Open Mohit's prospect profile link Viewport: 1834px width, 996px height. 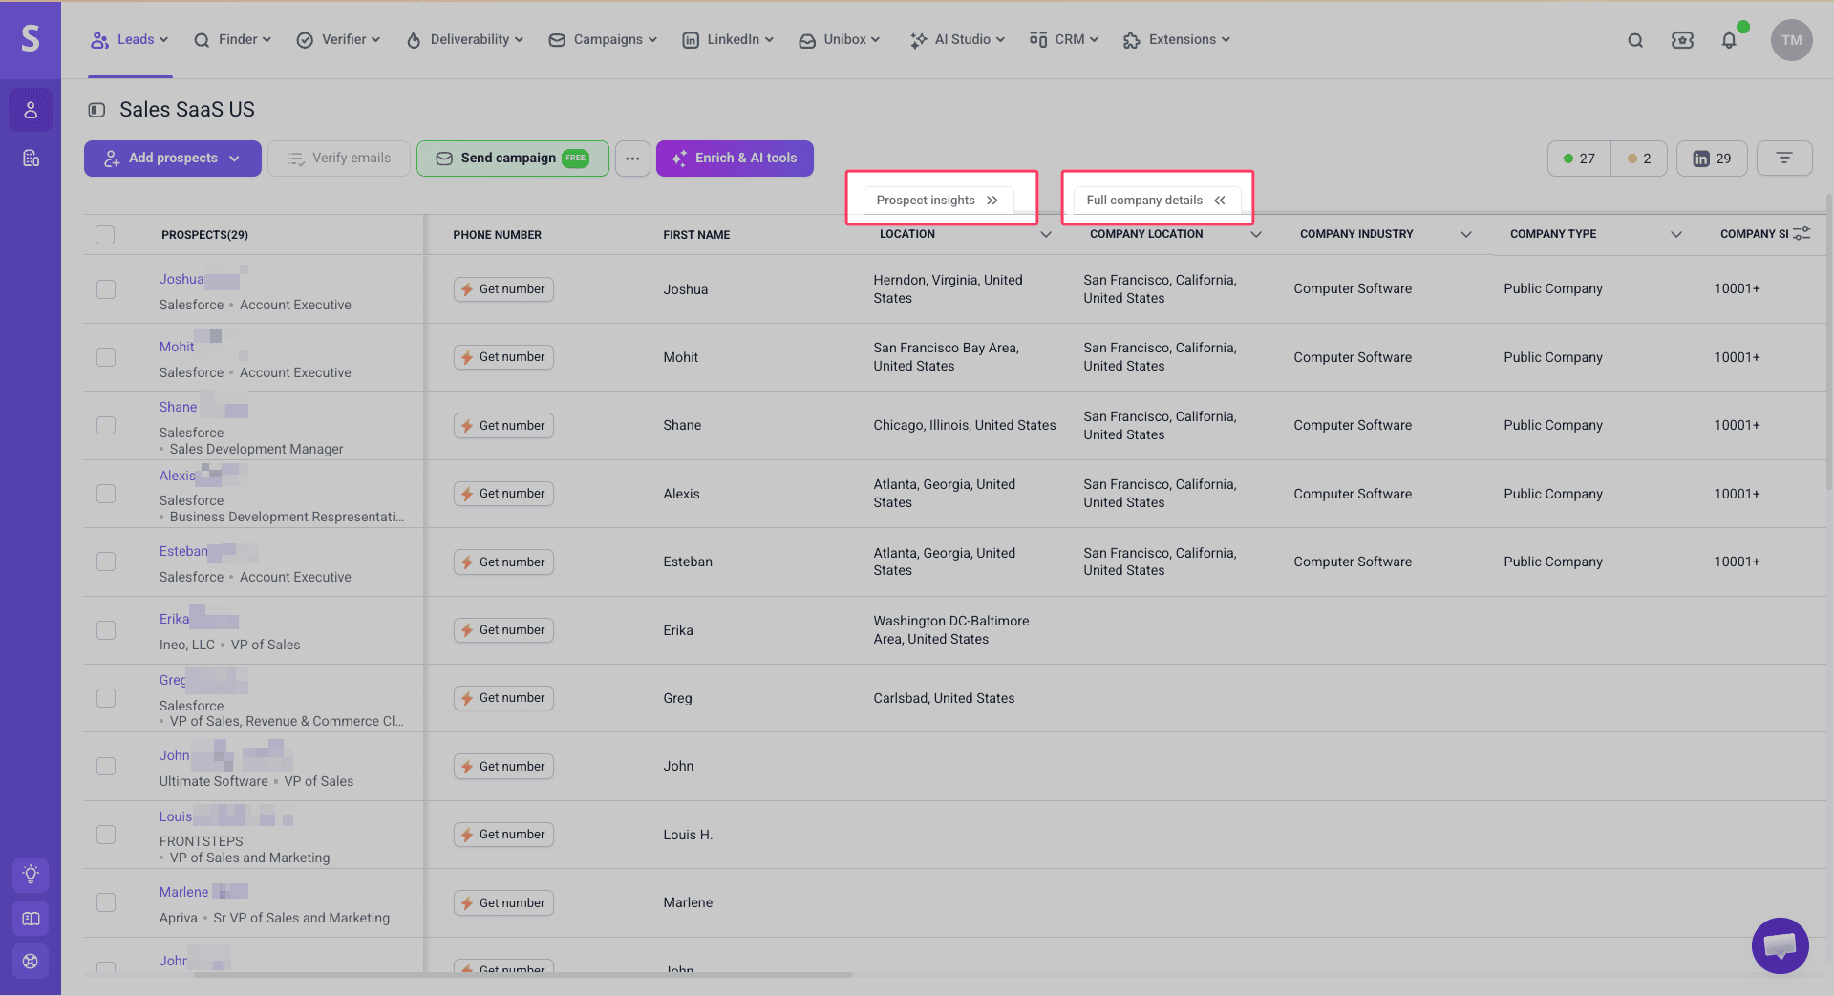(x=177, y=347)
